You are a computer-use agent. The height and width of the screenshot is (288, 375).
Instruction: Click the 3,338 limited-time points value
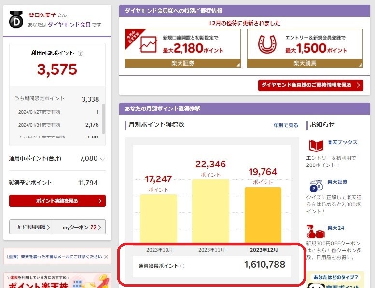point(90,99)
